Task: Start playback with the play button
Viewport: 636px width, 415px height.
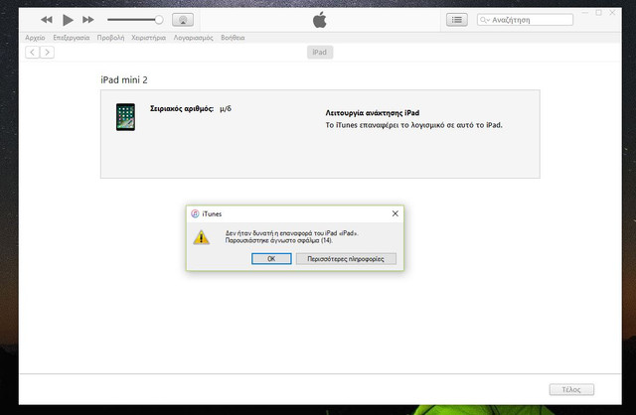Action: [x=68, y=20]
